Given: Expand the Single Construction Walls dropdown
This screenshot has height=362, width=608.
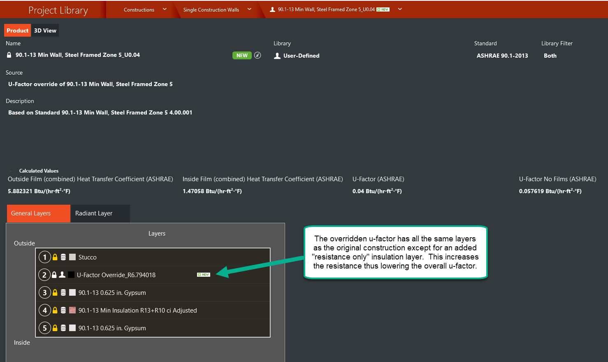Looking at the screenshot, I should point(249,9).
